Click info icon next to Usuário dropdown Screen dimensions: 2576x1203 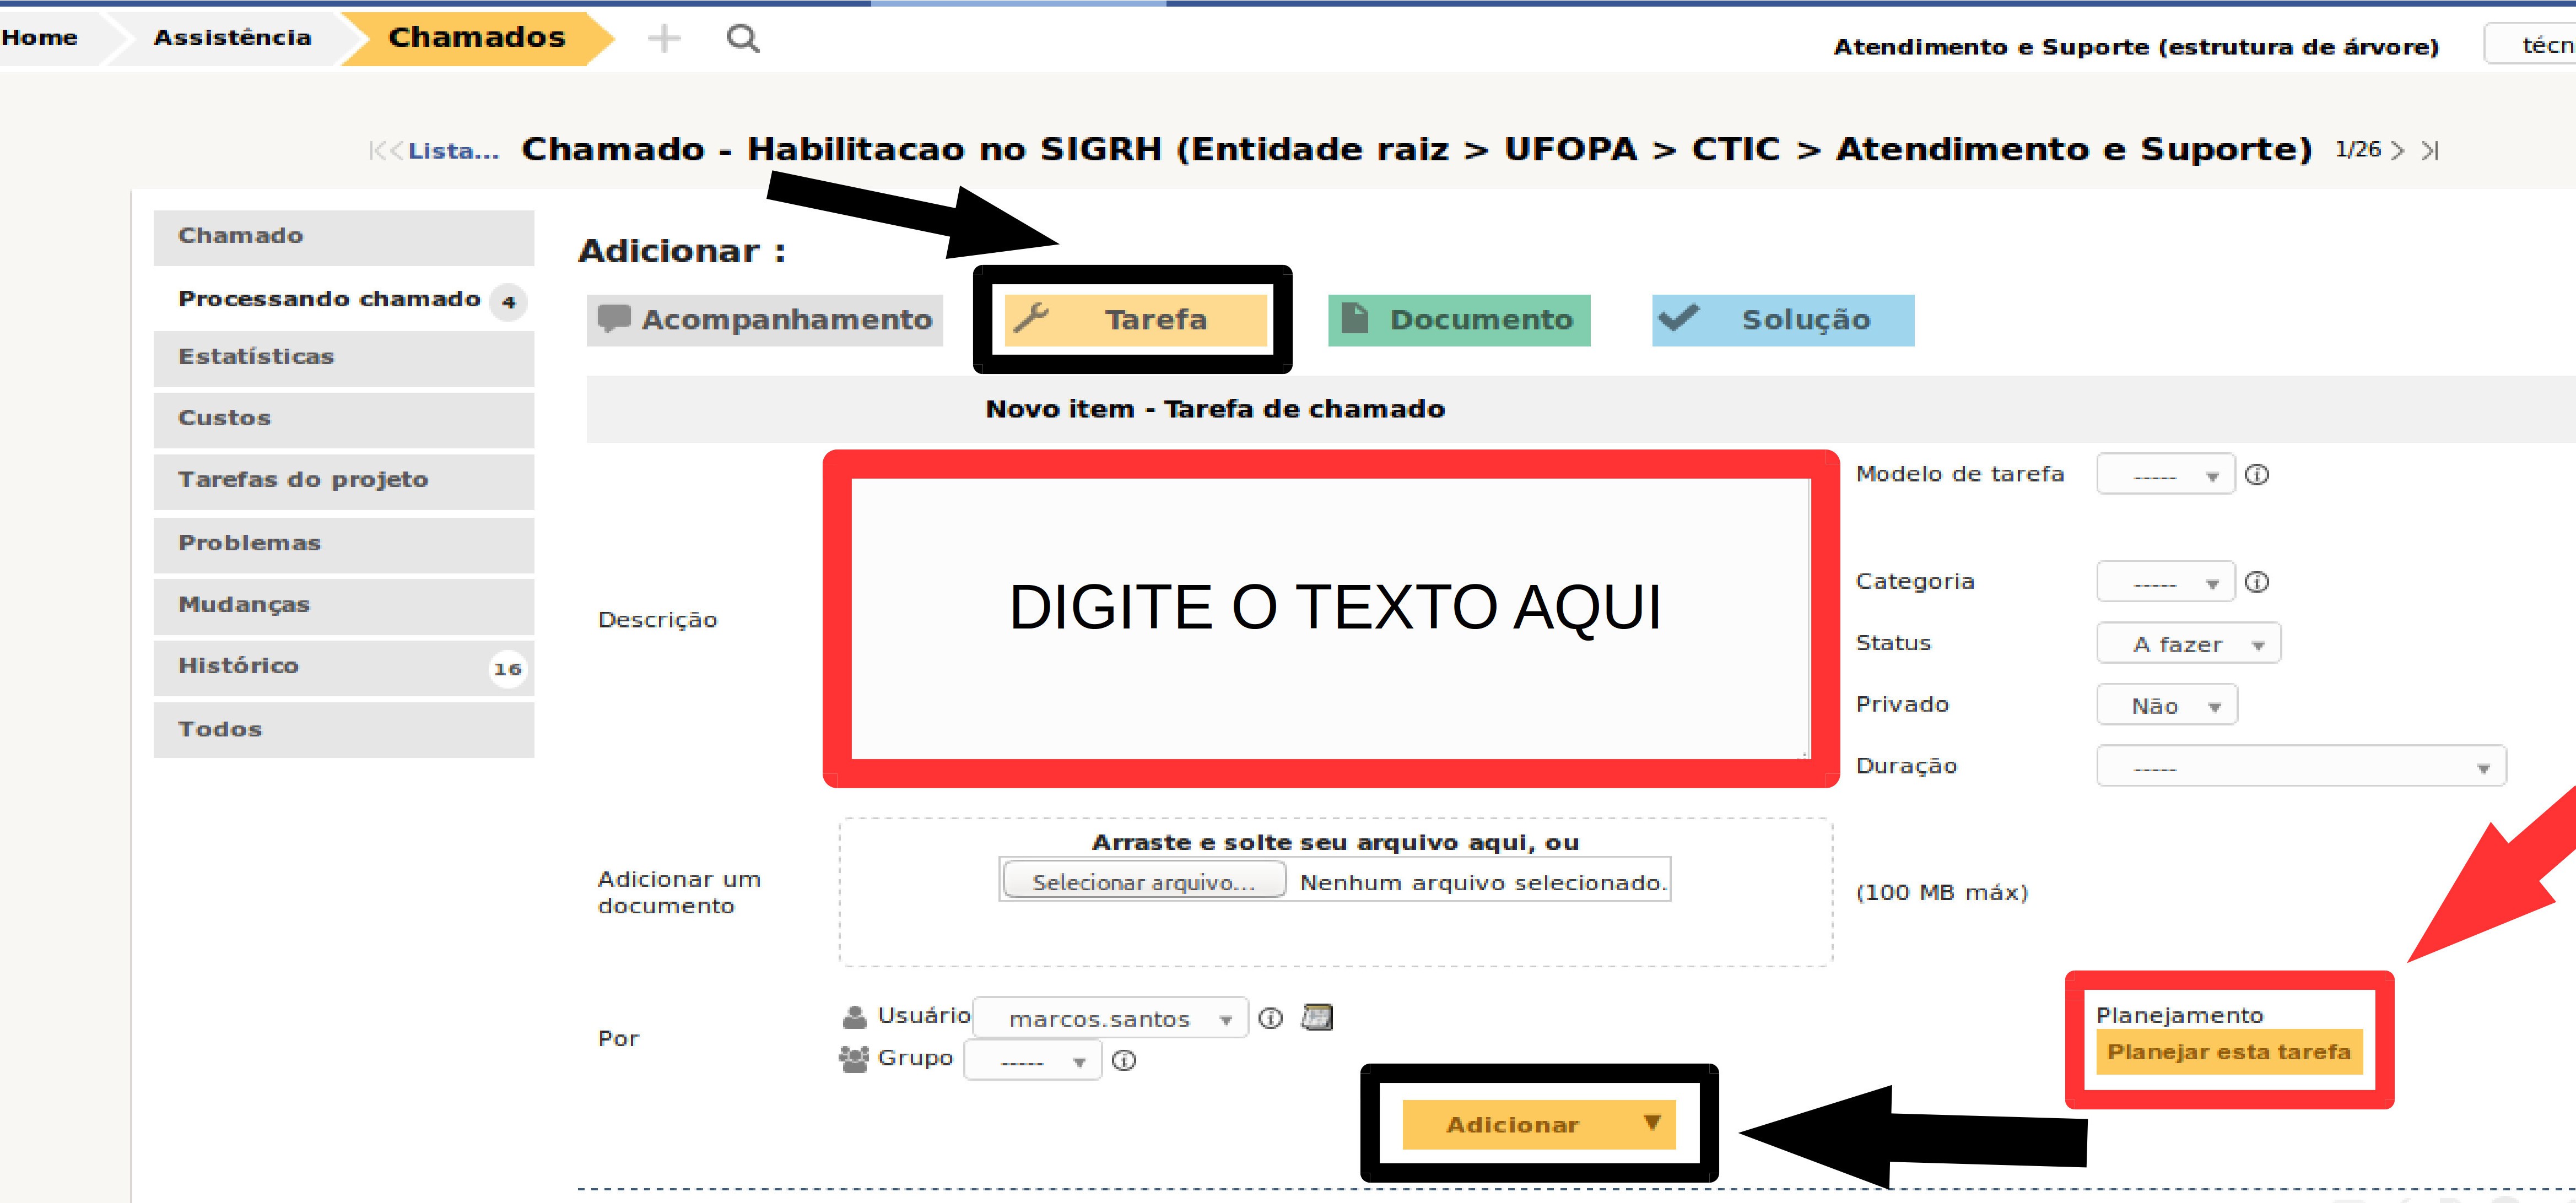pyautogui.click(x=1270, y=1018)
